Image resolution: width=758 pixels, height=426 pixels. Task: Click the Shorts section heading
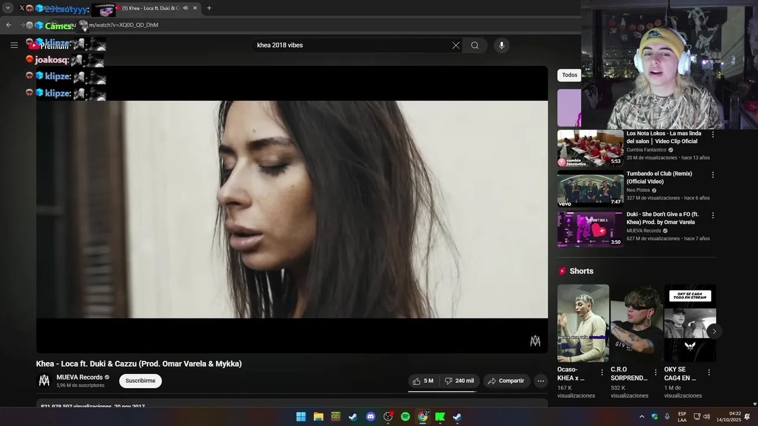(581, 271)
